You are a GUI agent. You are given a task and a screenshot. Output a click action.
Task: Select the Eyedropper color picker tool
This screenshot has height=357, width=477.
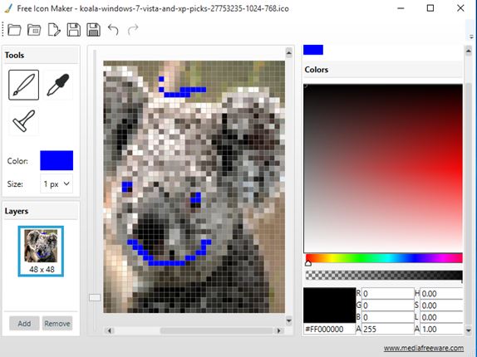[x=58, y=85]
